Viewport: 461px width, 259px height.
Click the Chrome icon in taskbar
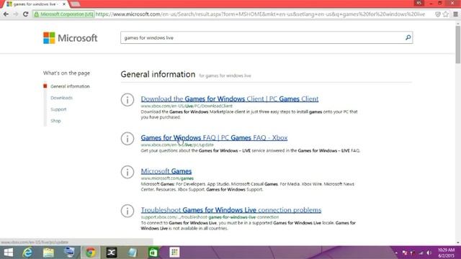91,253
